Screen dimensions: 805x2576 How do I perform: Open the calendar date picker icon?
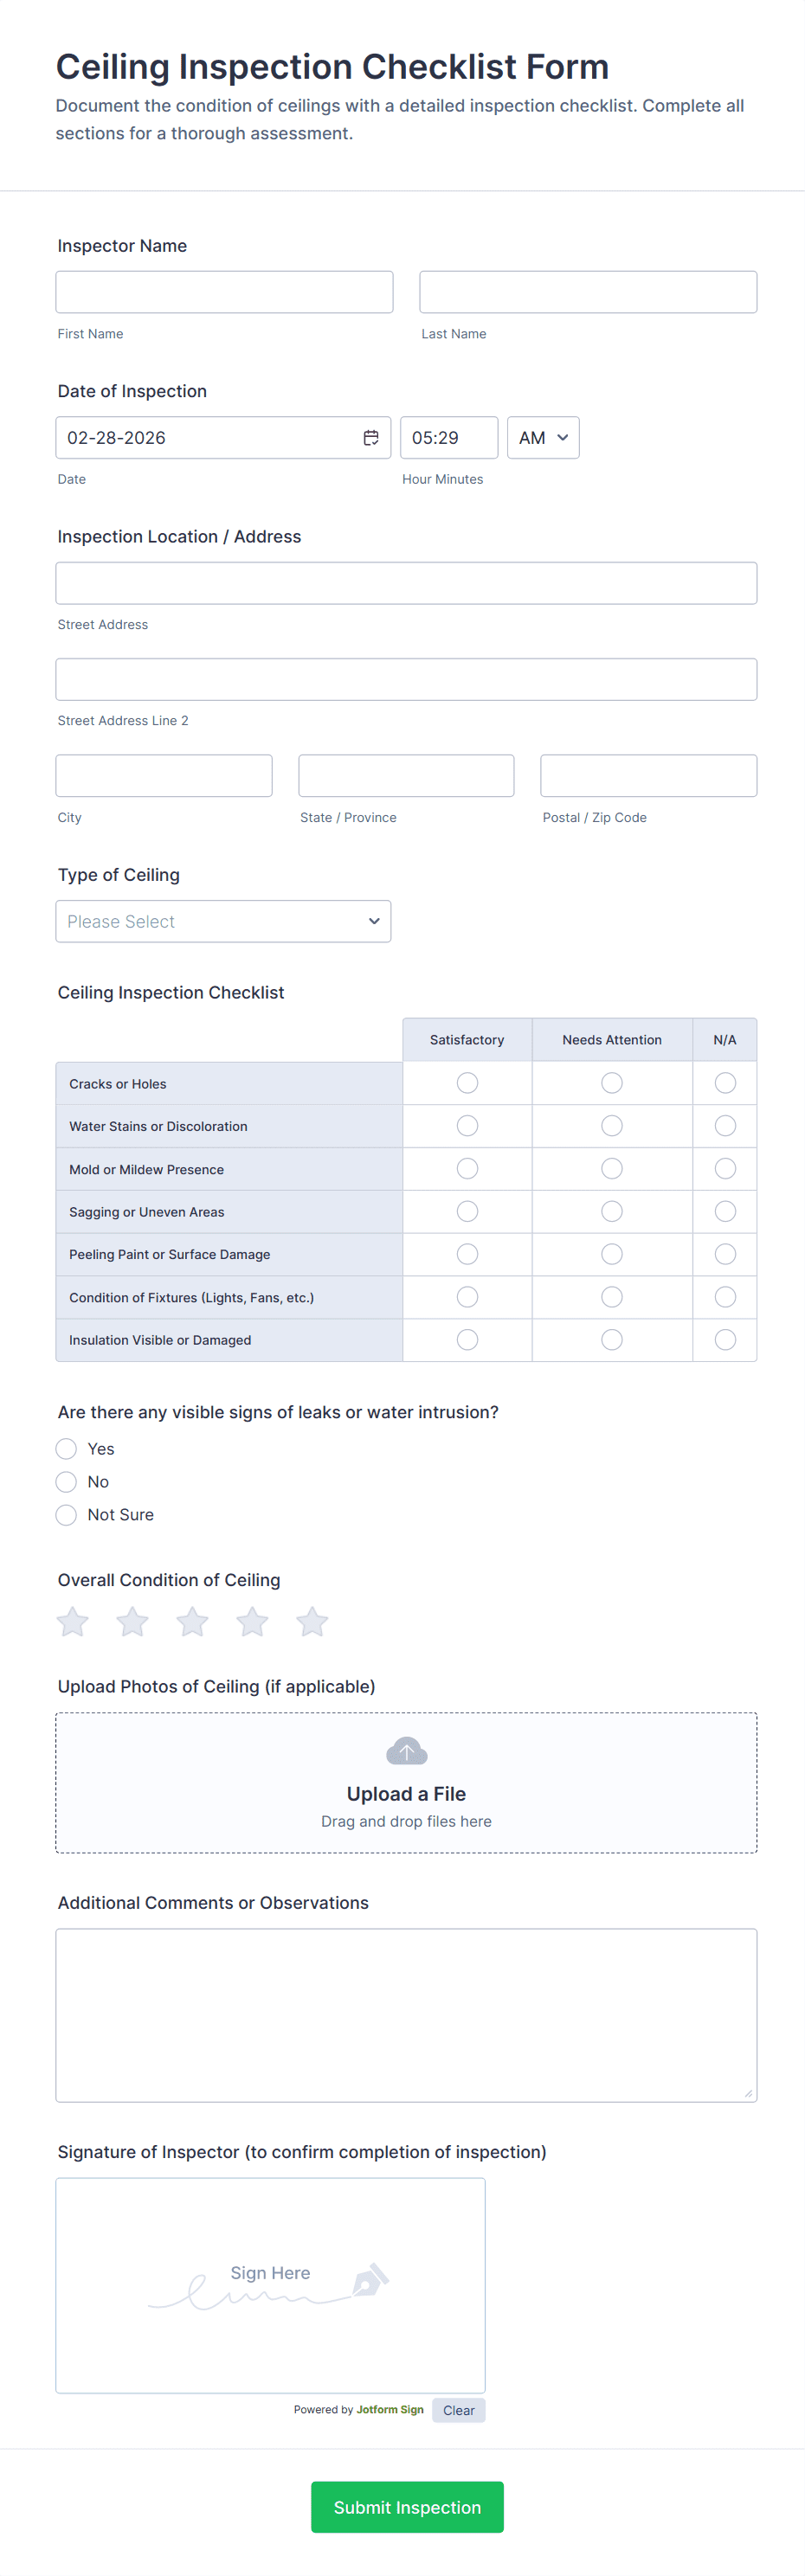370,438
